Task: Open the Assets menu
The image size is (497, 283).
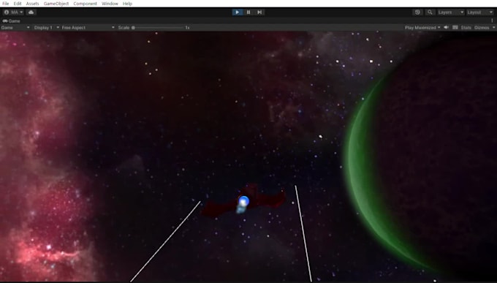Action: (32, 4)
